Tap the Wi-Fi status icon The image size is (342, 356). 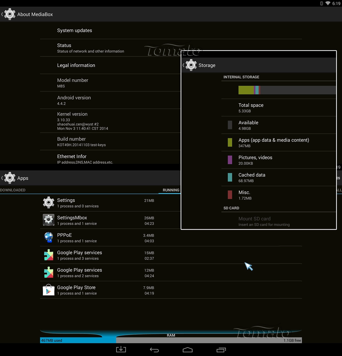click(x=328, y=3)
